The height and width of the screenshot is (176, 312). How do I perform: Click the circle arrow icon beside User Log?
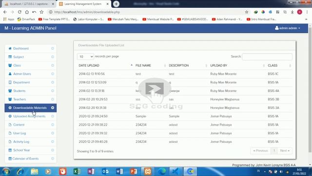[x=53, y=133]
